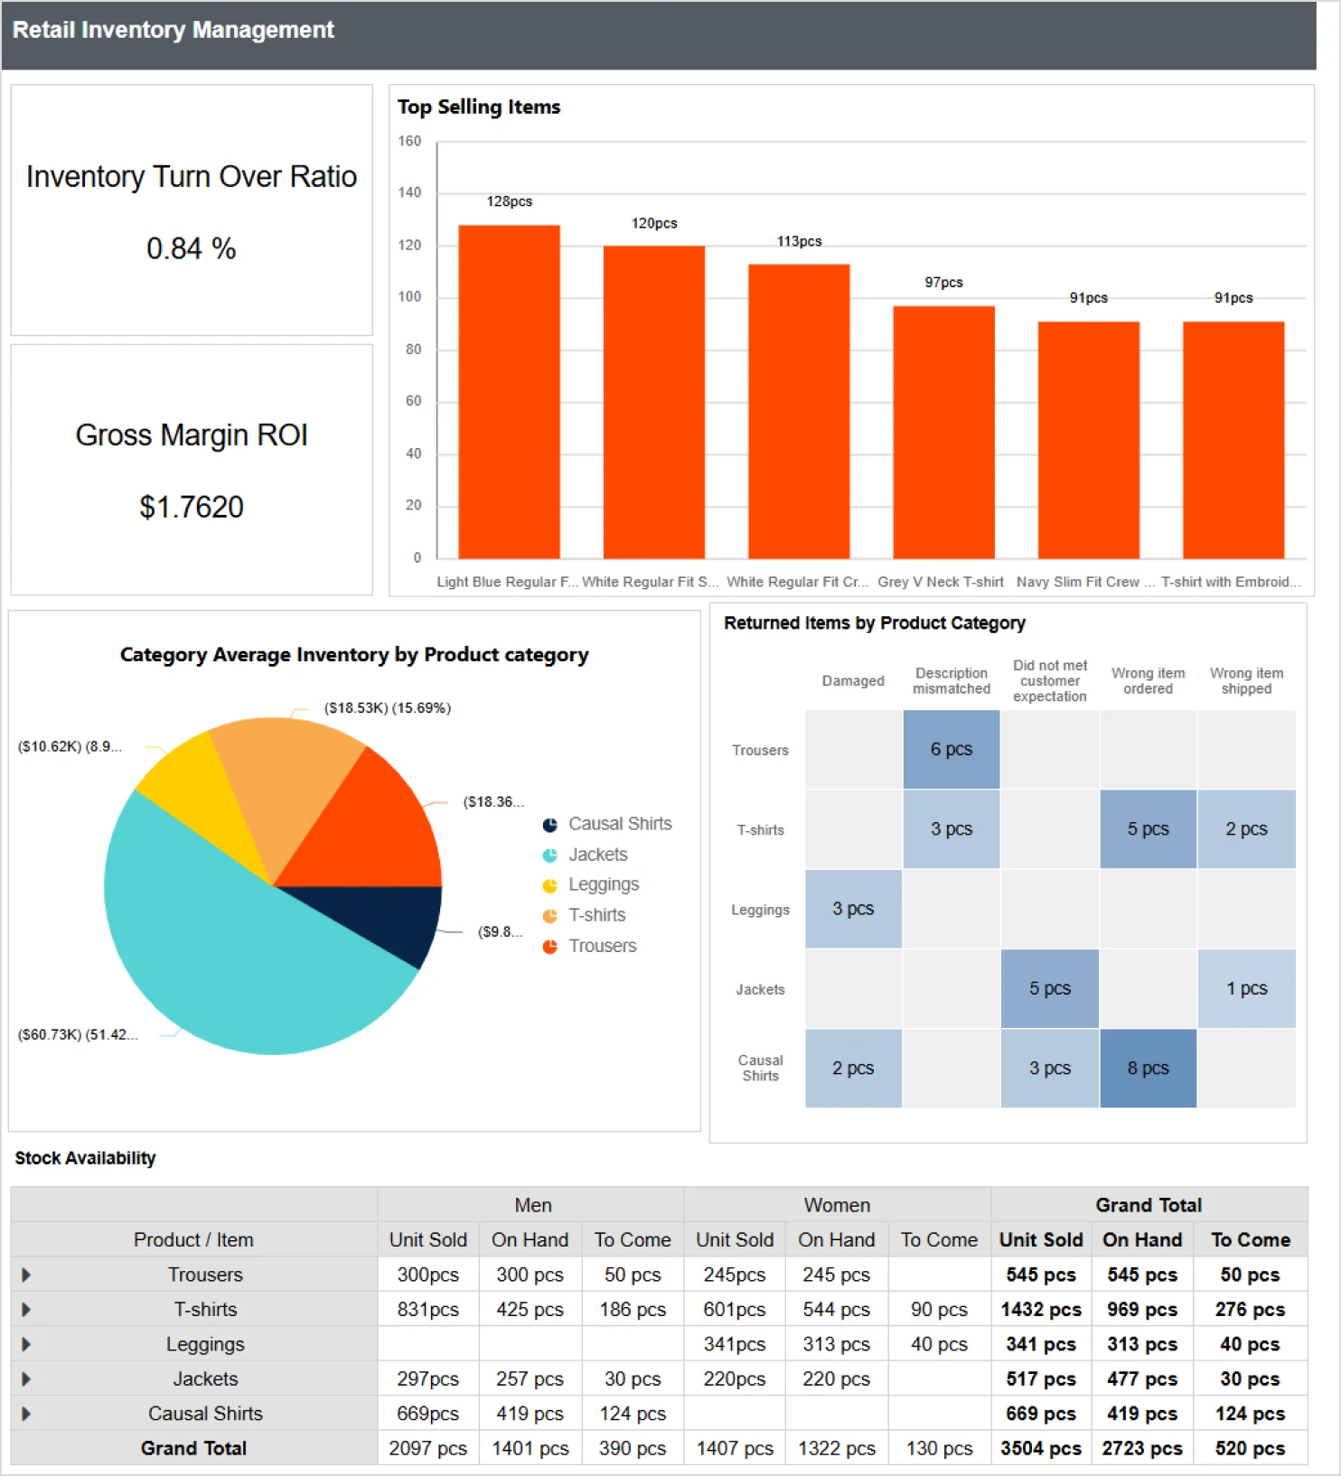Viewport: 1341px width, 1476px height.
Task: Click the Inventory Turn Over Ratio card title
Action: [x=192, y=176]
